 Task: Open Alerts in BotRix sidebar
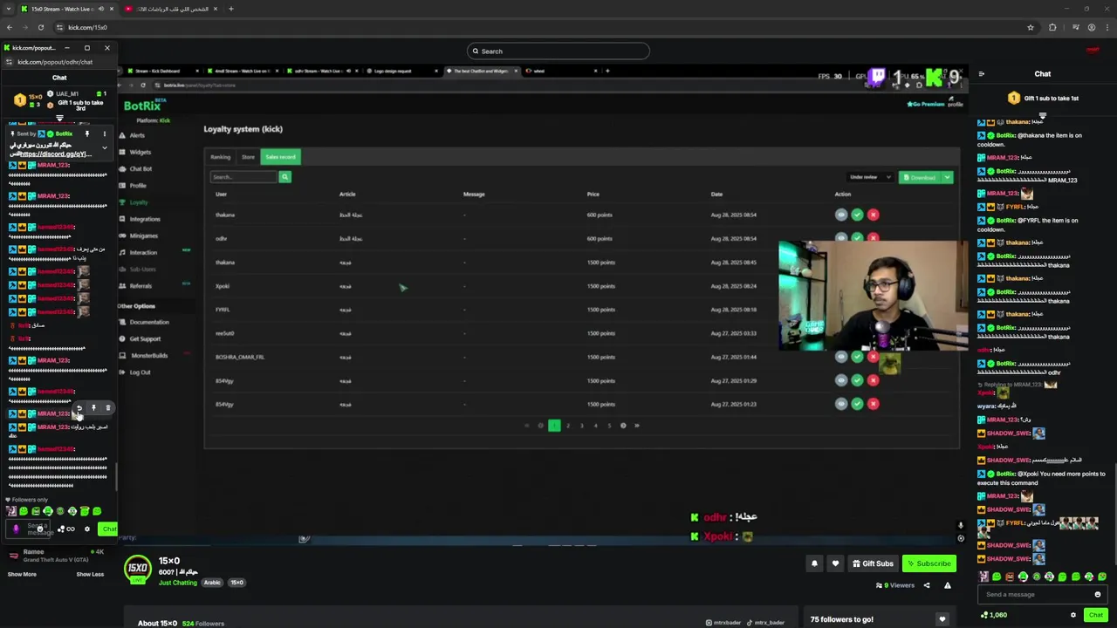(x=137, y=135)
